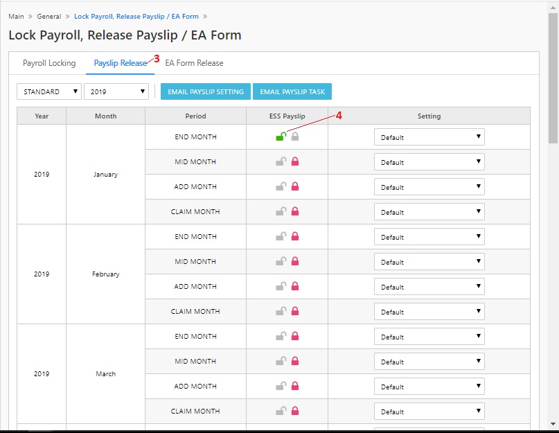Viewport: 559px width, 433px height.
Task: Click the Month column header
Action: click(x=105, y=116)
